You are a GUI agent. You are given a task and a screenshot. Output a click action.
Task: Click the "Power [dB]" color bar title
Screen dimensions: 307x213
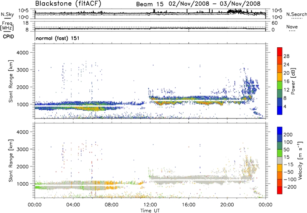click(x=293, y=81)
